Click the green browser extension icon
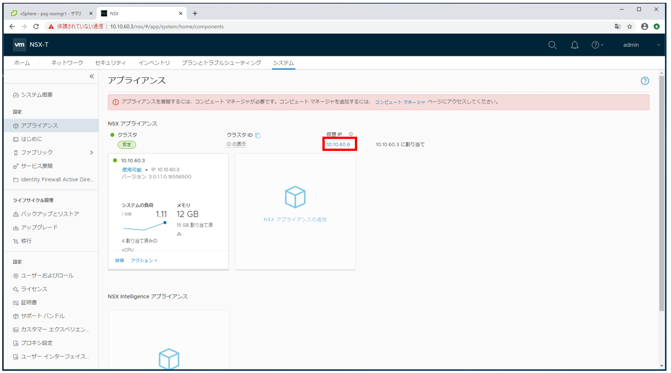The image size is (671, 373). (x=657, y=27)
